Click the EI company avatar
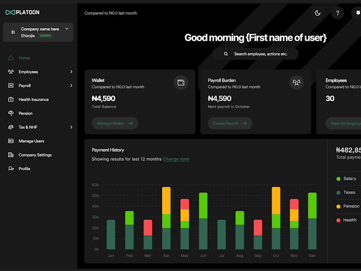The height and width of the screenshot is (271, 361). point(13,32)
